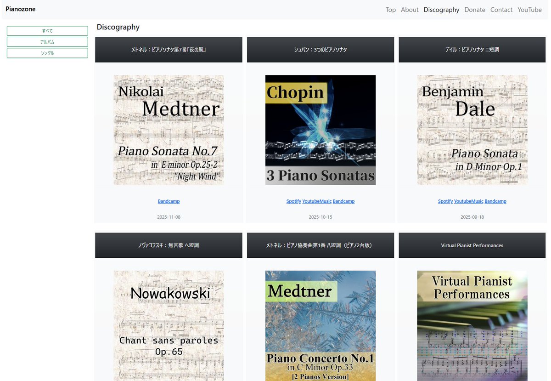551x381 pixels.
Task: Click card header ノヴァコフスキ：無言歌 ヘ短調
Action: 169,245
